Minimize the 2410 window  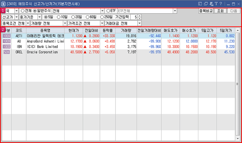[228, 4]
